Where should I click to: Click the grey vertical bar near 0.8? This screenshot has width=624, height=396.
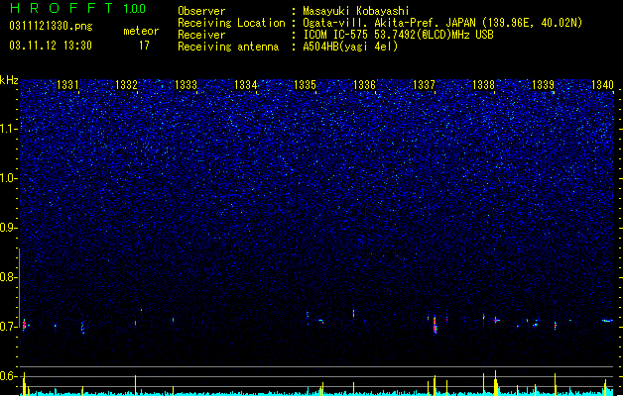pos(19,287)
